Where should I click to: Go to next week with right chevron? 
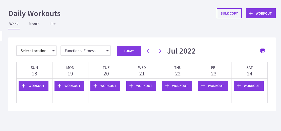tap(160, 51)
